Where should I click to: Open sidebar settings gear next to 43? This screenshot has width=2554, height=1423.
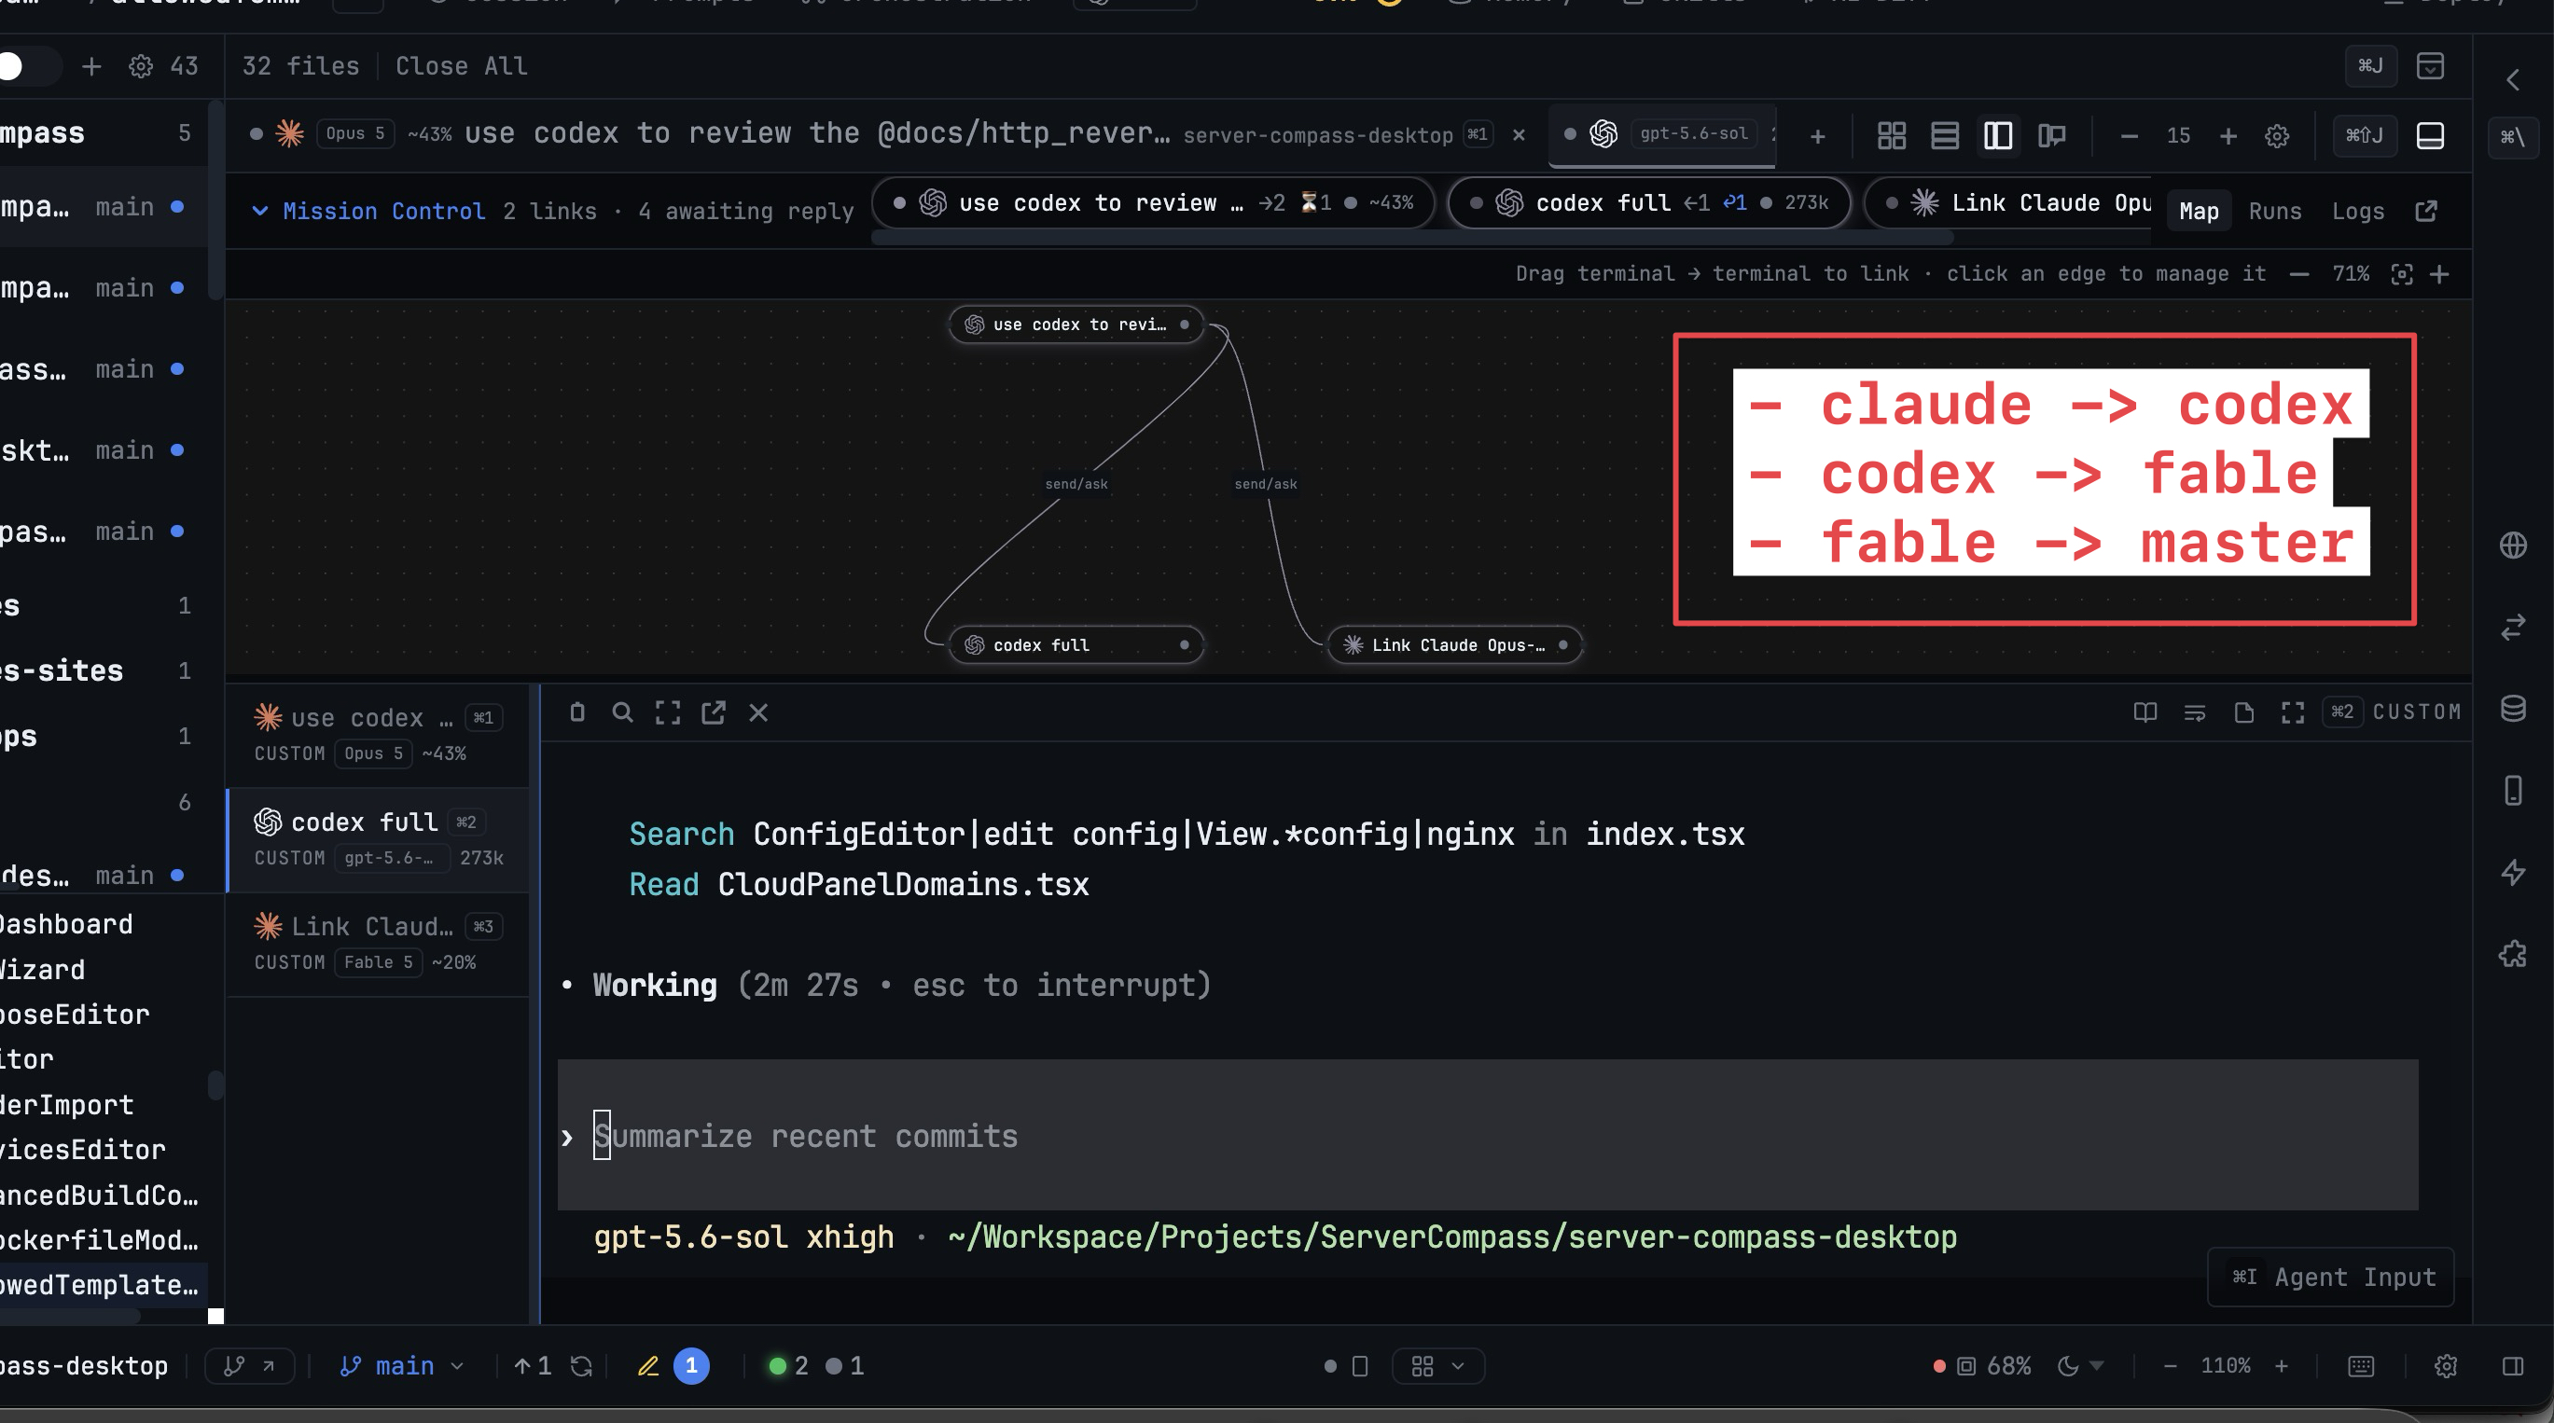pyautogui.click(x=141, y=66)
